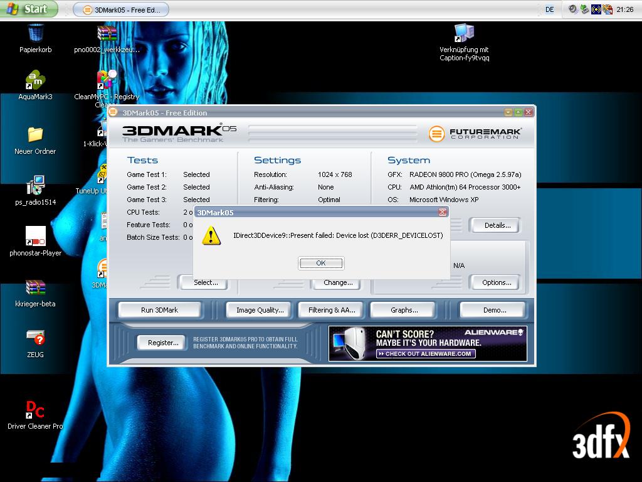Click the OS text Microsoft Windows XP
Screen dimensions: 642x482
click(x=444, y=200)
